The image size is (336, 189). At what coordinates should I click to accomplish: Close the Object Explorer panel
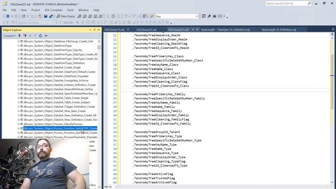point(99,30)
